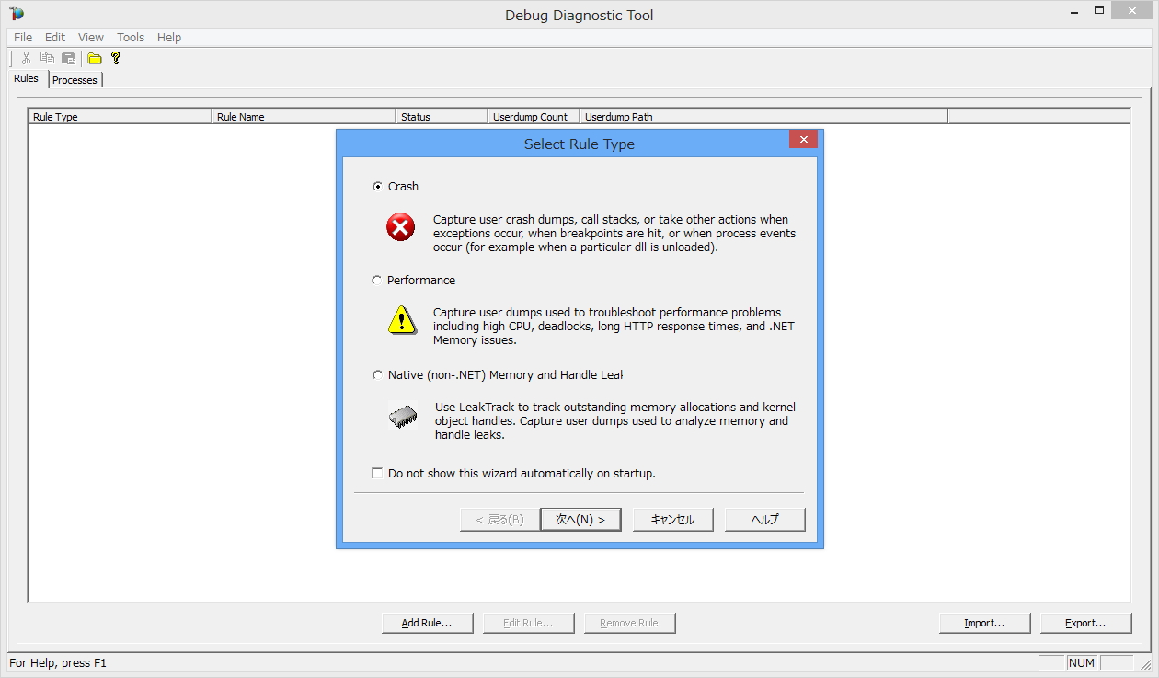Click the Export... button
Viewport: 1159px width, 678px height.
[x=1086, y=623]
